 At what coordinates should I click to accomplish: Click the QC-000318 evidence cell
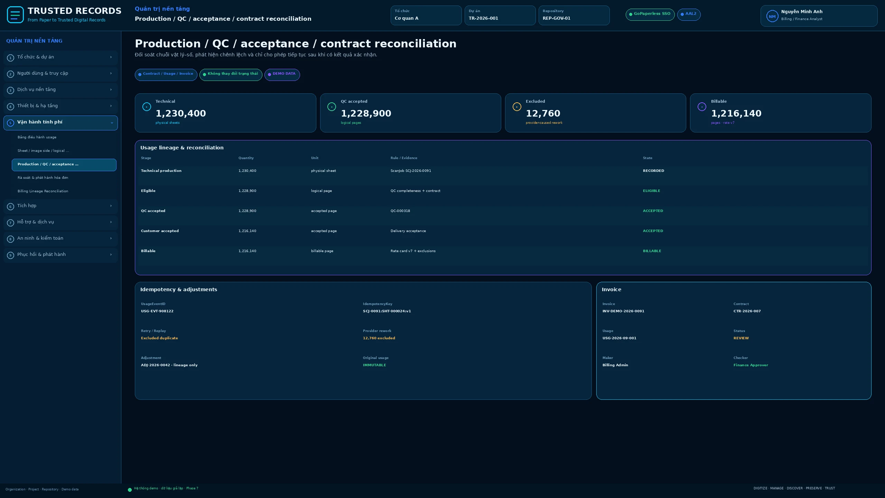coord(400,211)
